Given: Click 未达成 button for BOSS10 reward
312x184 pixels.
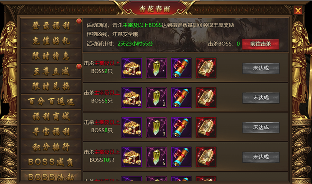Looking at the screenshot, I should tap(261, 157).
